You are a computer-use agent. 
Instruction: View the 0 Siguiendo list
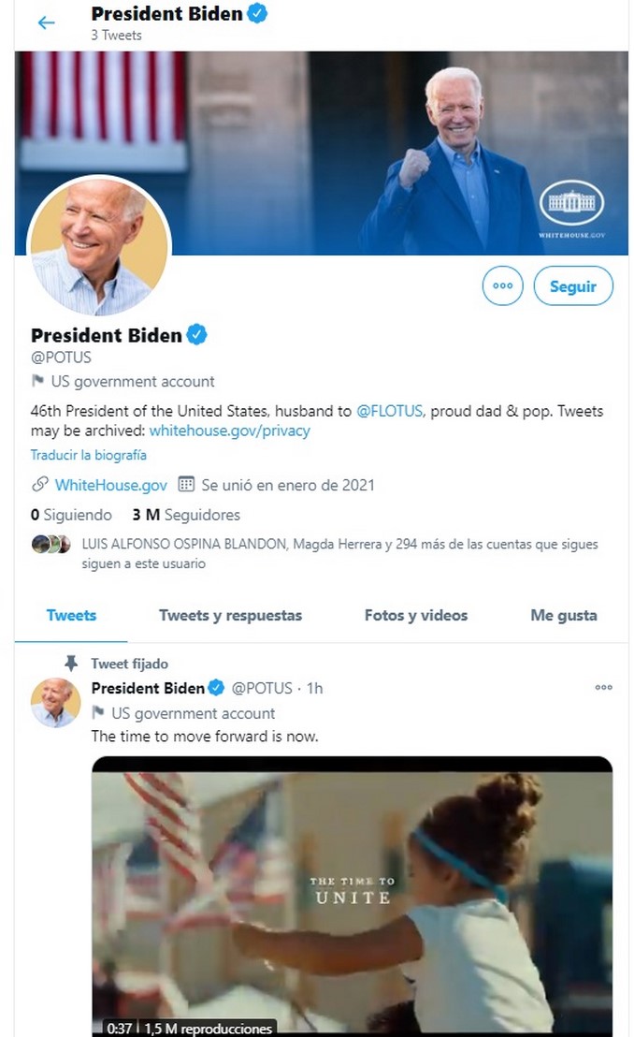[71, 515]
